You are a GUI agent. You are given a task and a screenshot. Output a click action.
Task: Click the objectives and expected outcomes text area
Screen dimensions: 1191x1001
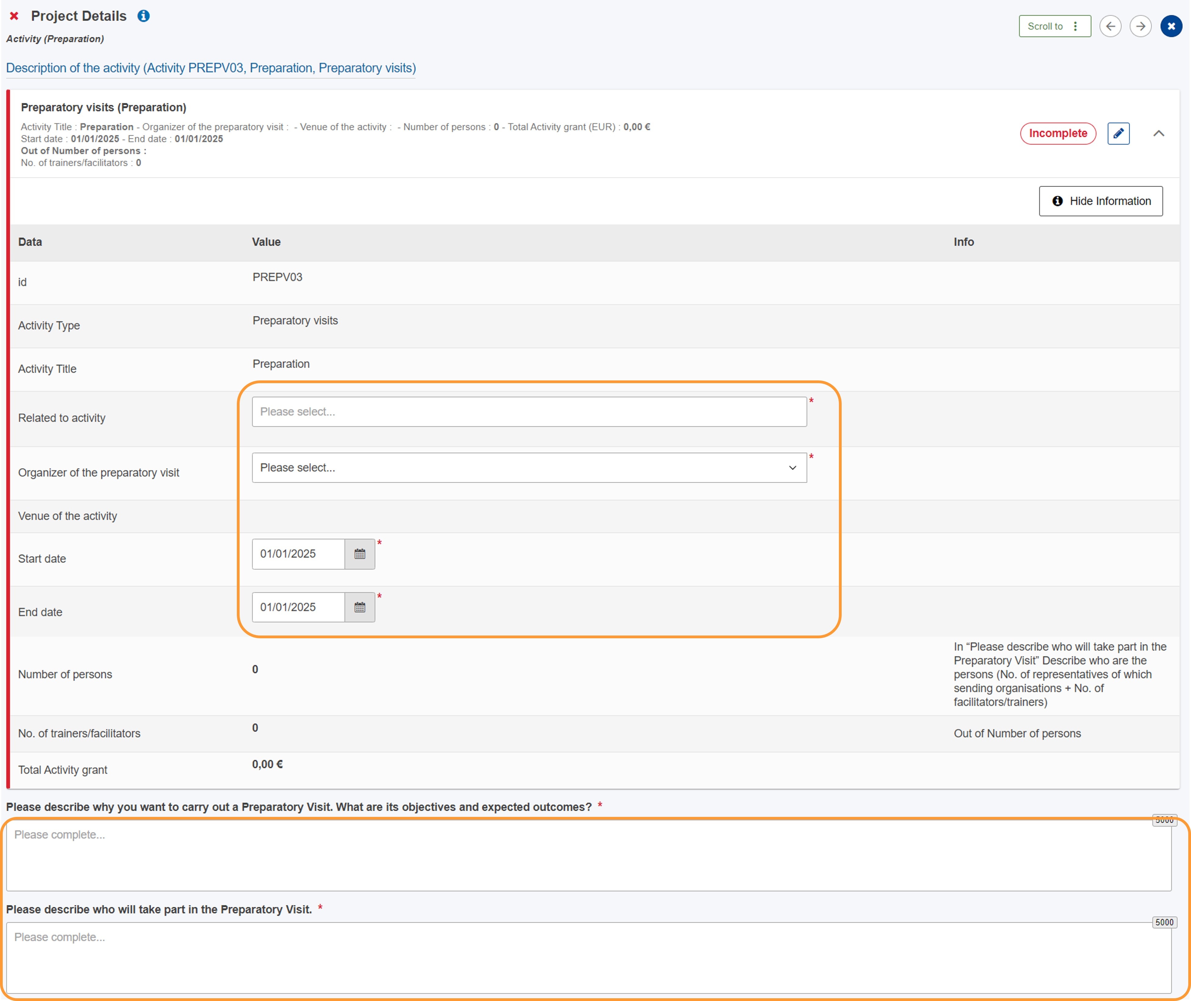(588, 855)
